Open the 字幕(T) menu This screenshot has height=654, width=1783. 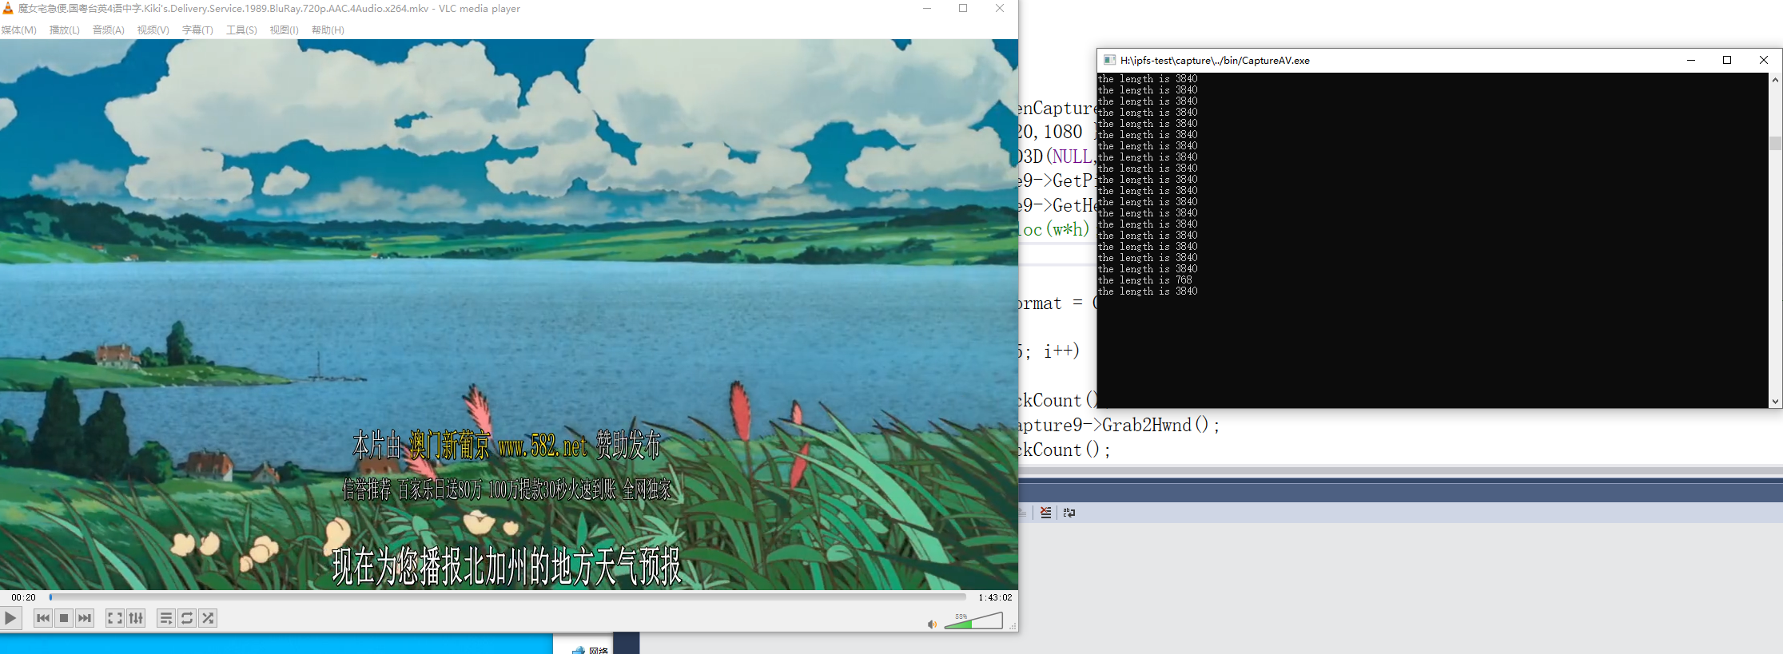pyautogui.click(x=197, y=30)
